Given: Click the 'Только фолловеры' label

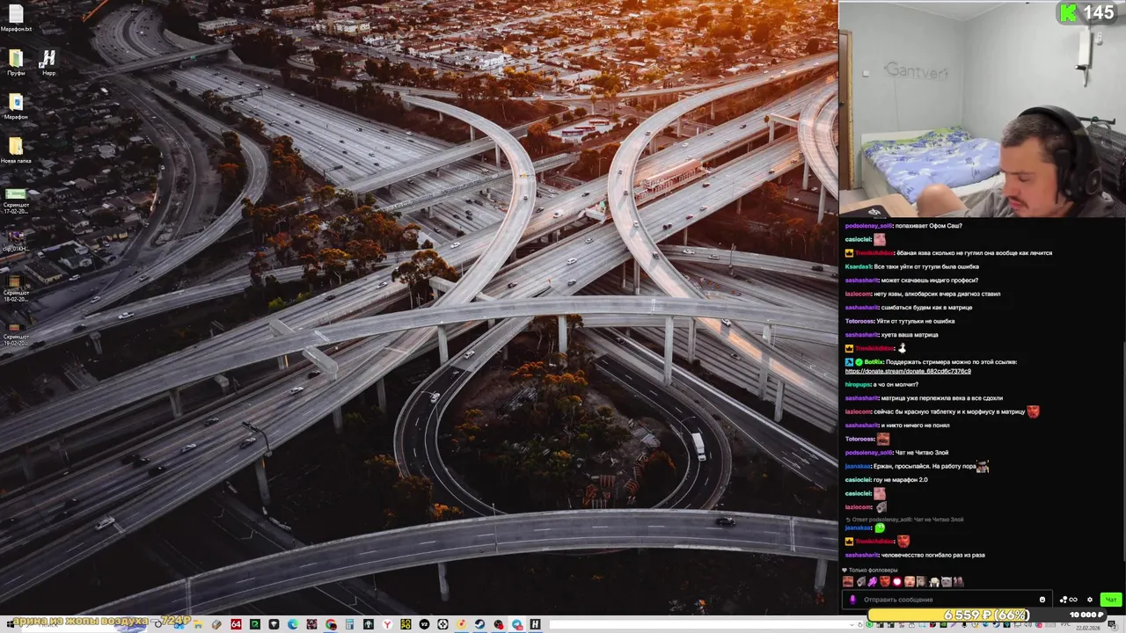Looking at the screenshot, I should tap(873, 570).
